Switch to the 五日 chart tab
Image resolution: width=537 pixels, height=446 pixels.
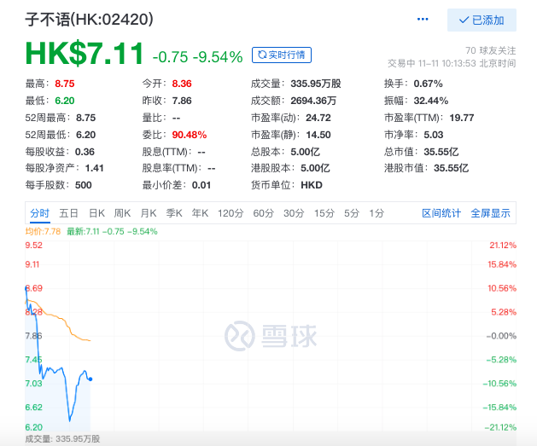pyautogui.click(x=69, y=213)
